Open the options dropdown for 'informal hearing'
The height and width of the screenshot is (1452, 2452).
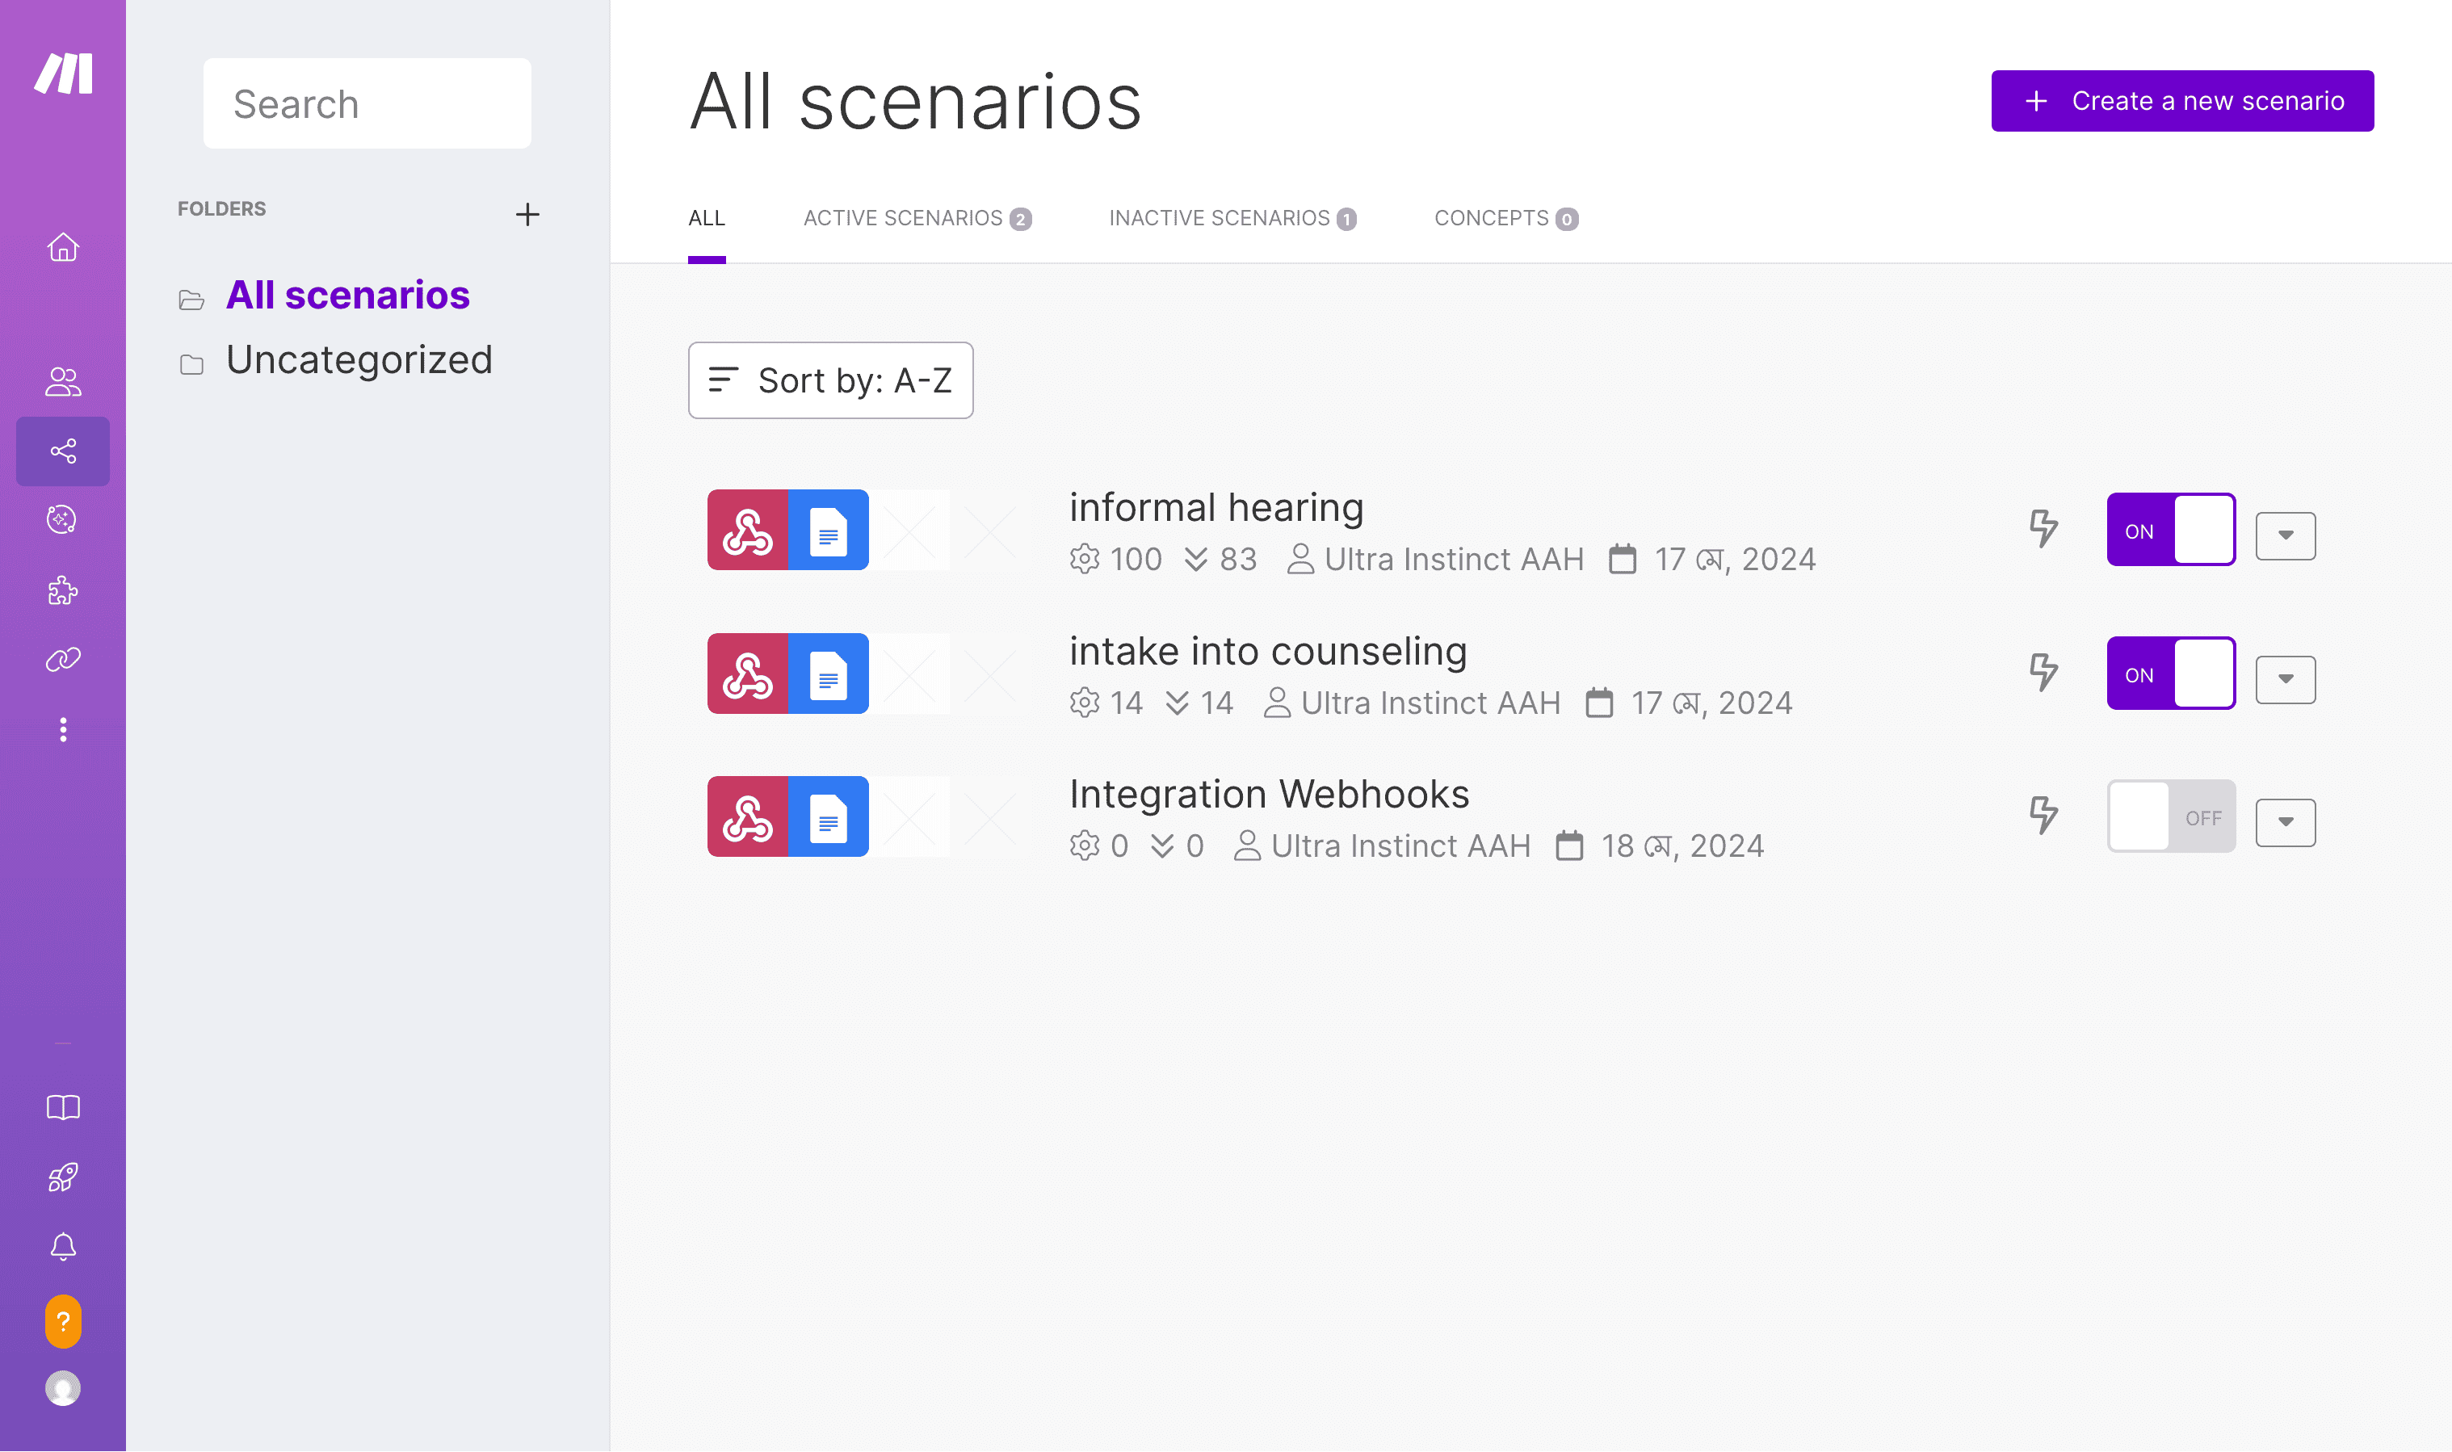(2285, 535)
